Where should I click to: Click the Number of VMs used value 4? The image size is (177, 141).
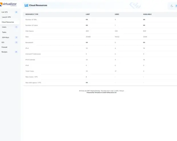[x=115, y=20]
